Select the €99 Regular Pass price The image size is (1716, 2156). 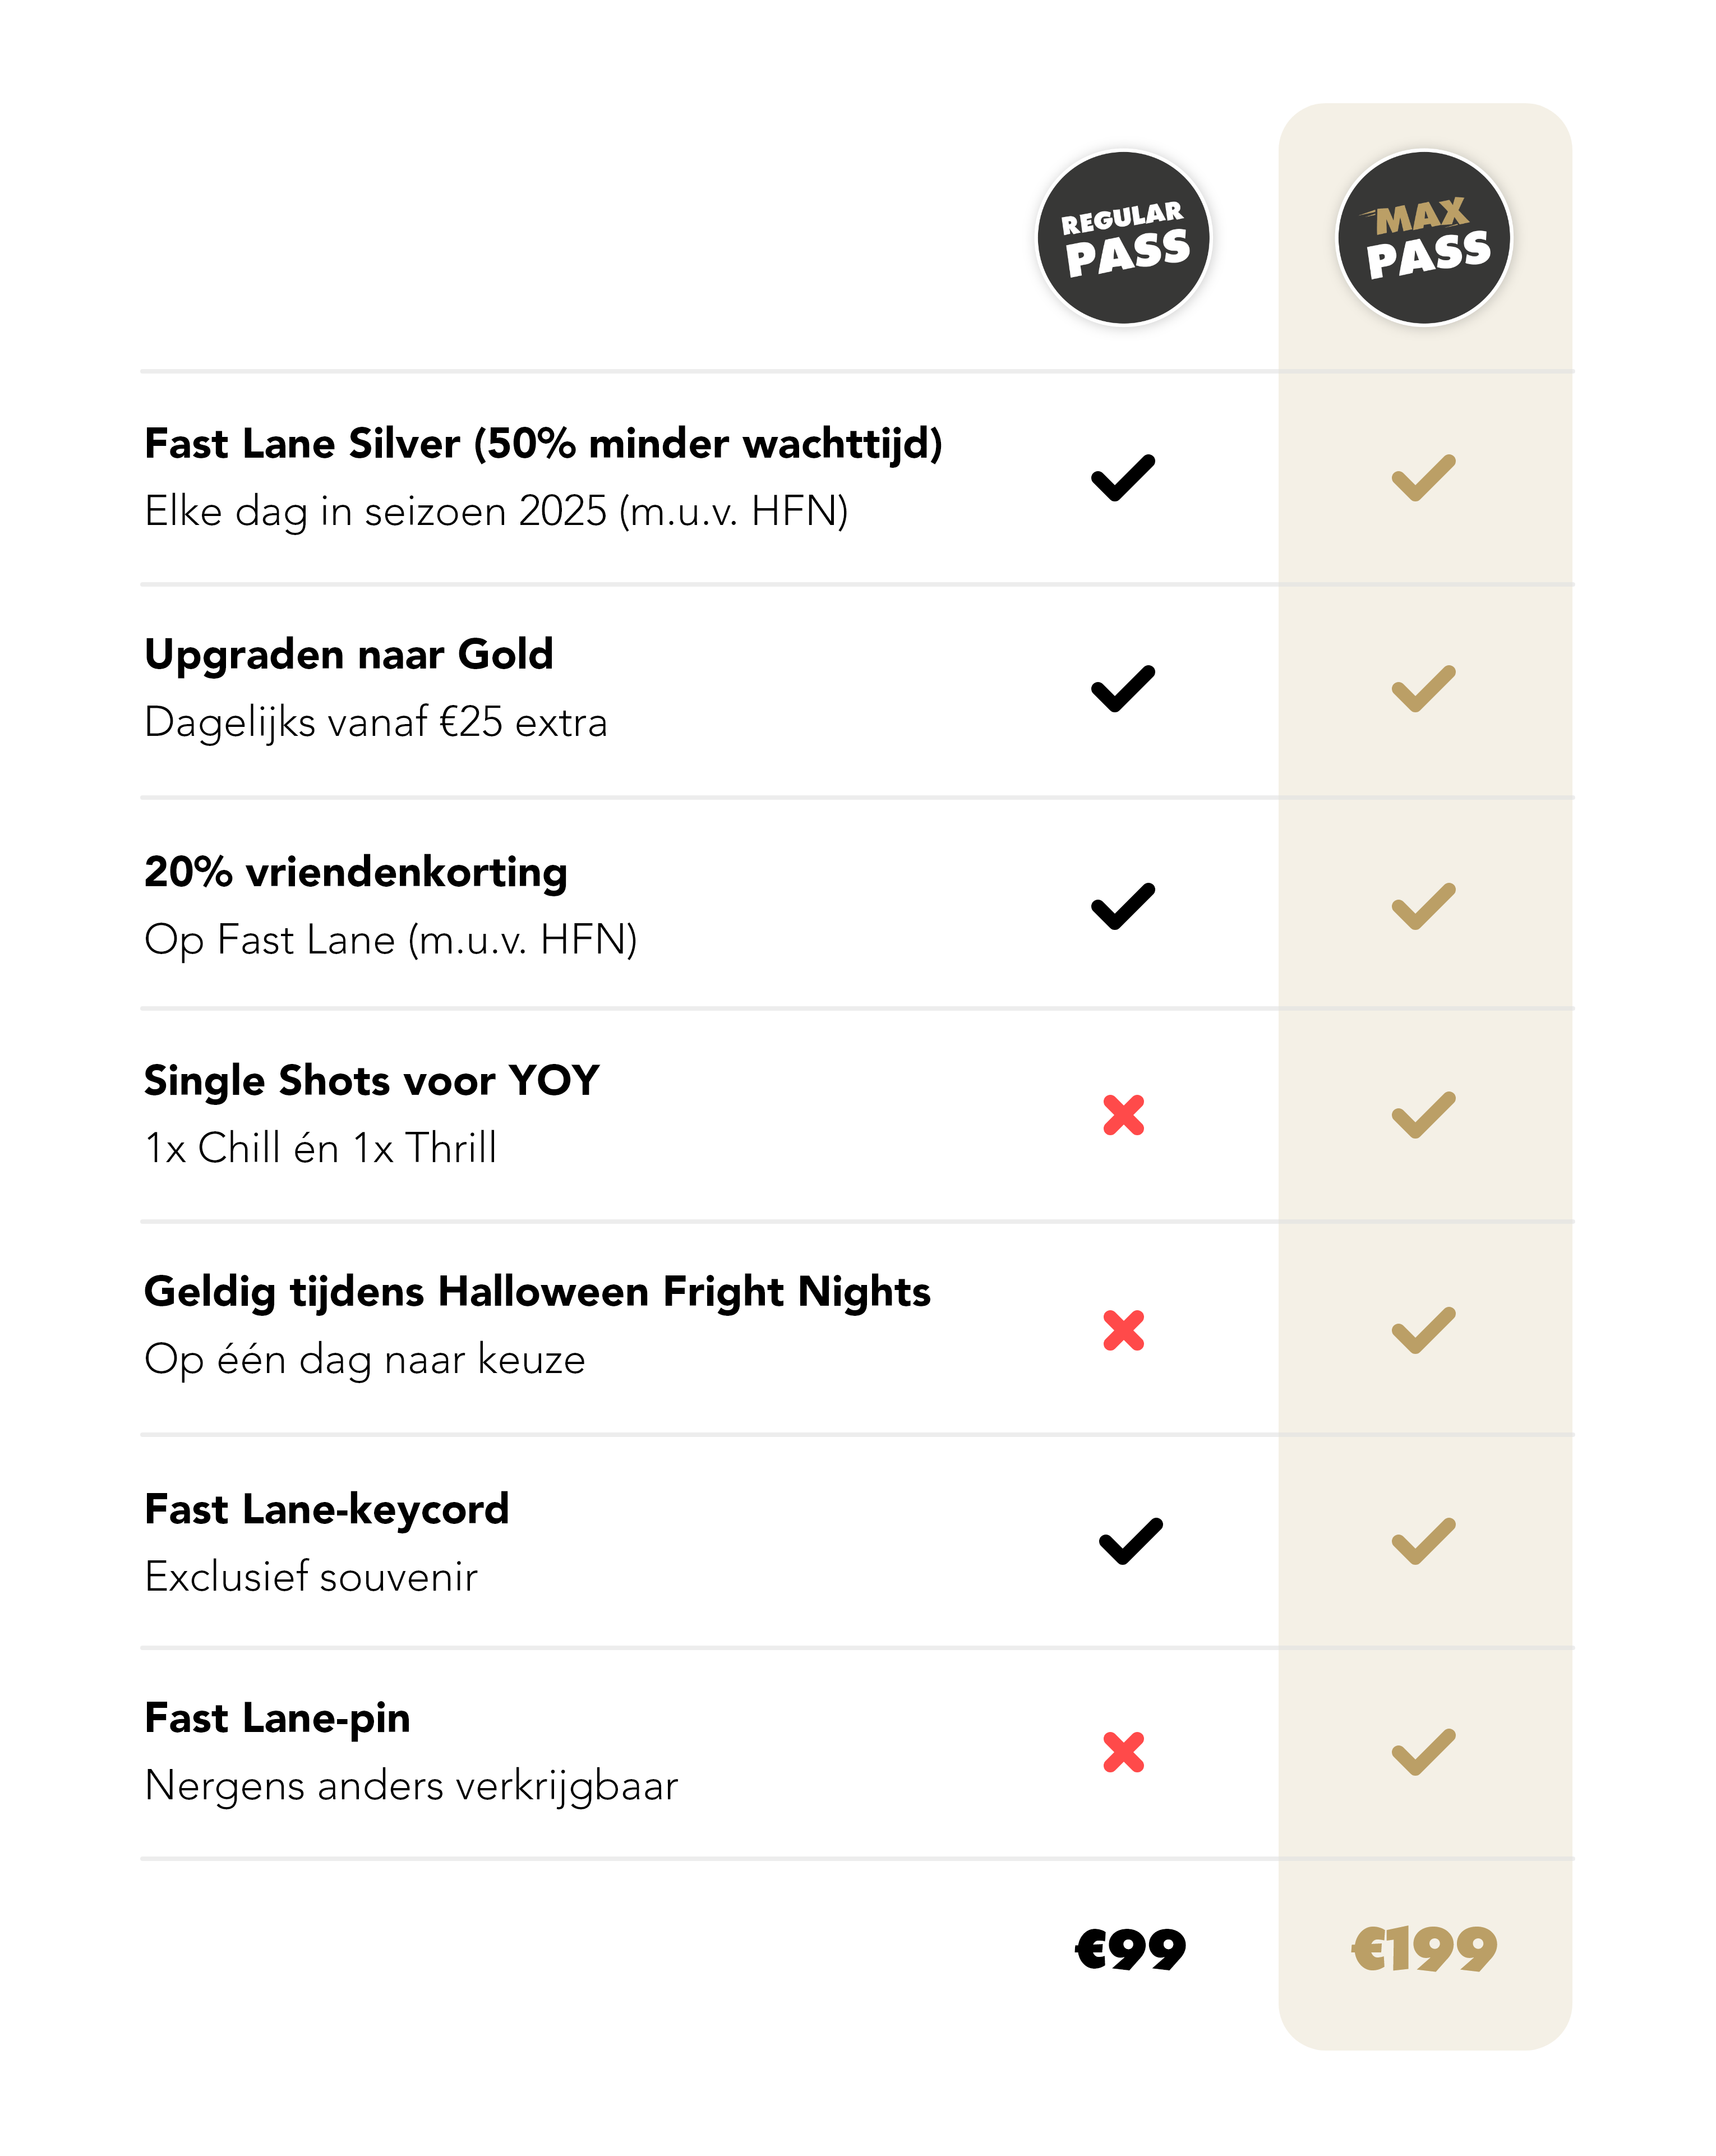tap(1130, 1949)
